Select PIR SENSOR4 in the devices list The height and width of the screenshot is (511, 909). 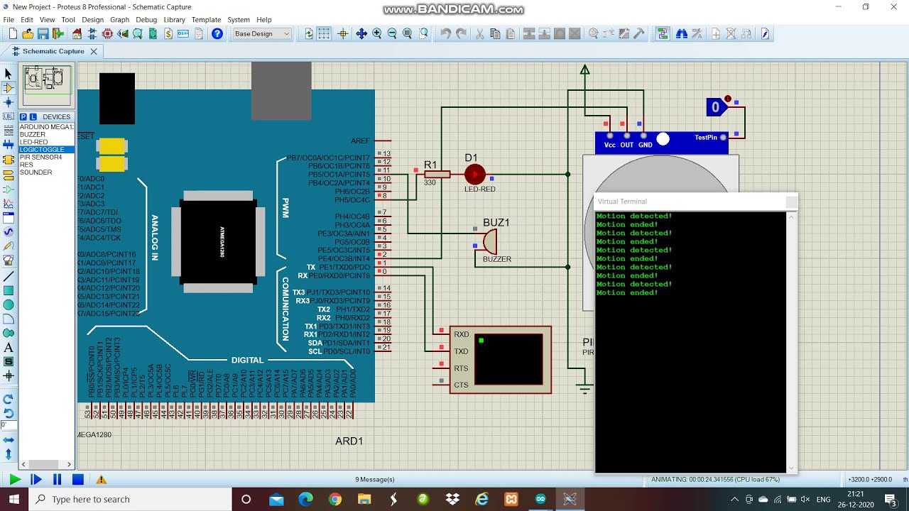click(40, 157)
